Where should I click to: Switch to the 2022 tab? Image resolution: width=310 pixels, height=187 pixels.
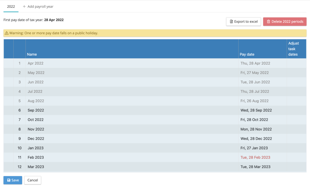point(11,6)
